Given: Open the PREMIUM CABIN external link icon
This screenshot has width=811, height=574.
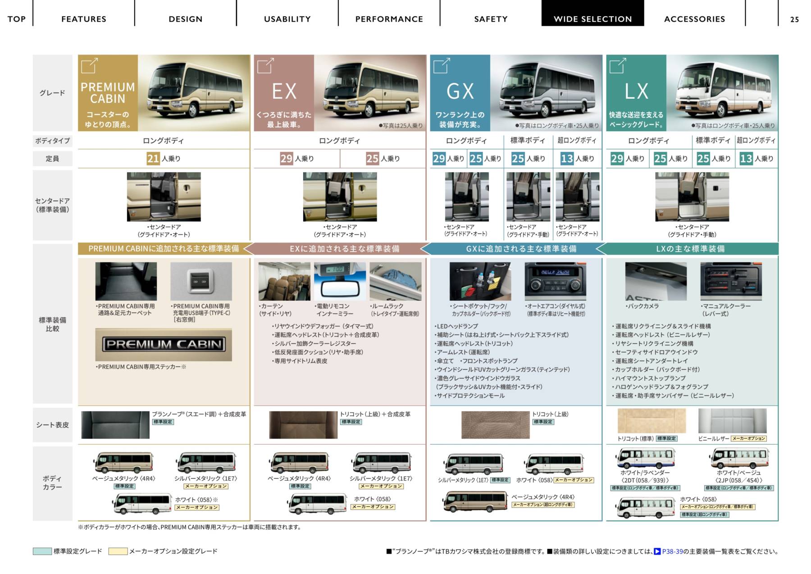Looking at the screenshot, I should pos(89,65).
